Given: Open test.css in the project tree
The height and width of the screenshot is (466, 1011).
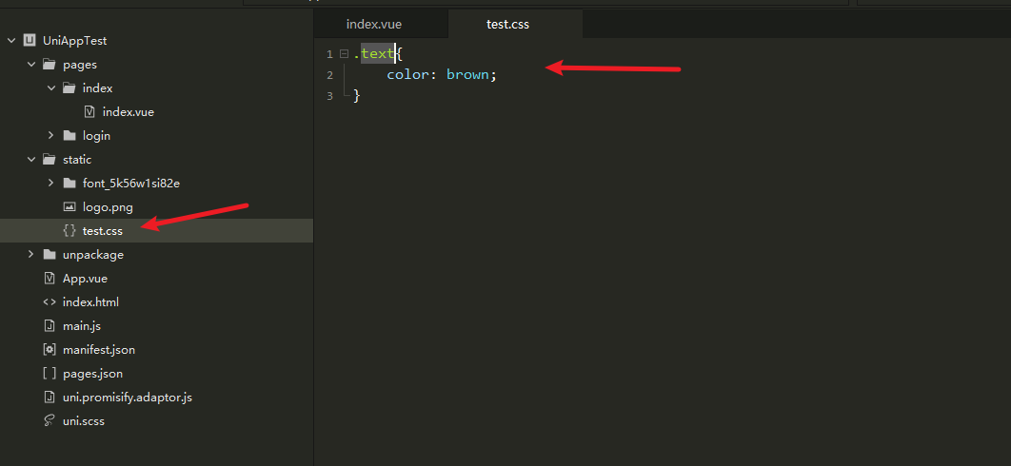Looking at the screenshot, I should [x=103, y=231].
